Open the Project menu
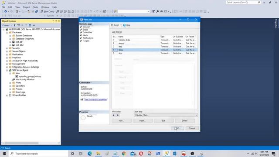 click(26, 7)
